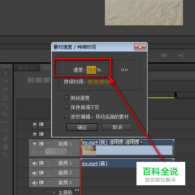Toggle track lock box on 音频 3
195x195 pixels.
pos(49,183)
